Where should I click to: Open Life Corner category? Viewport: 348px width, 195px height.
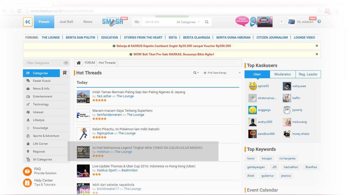point(40,144)
